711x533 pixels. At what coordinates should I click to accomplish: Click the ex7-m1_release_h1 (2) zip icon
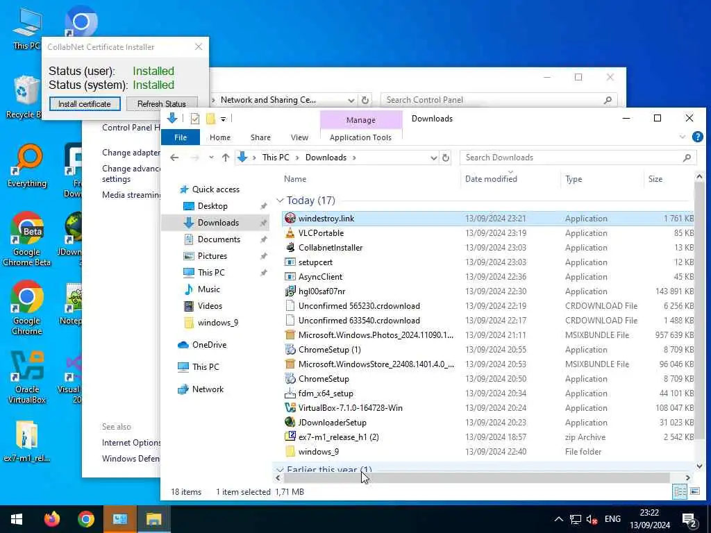(x=290, y=437)
